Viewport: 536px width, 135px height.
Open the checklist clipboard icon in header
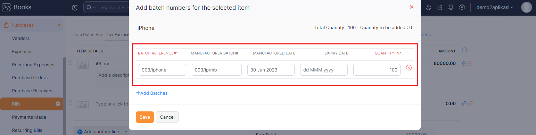coord(440,7)
